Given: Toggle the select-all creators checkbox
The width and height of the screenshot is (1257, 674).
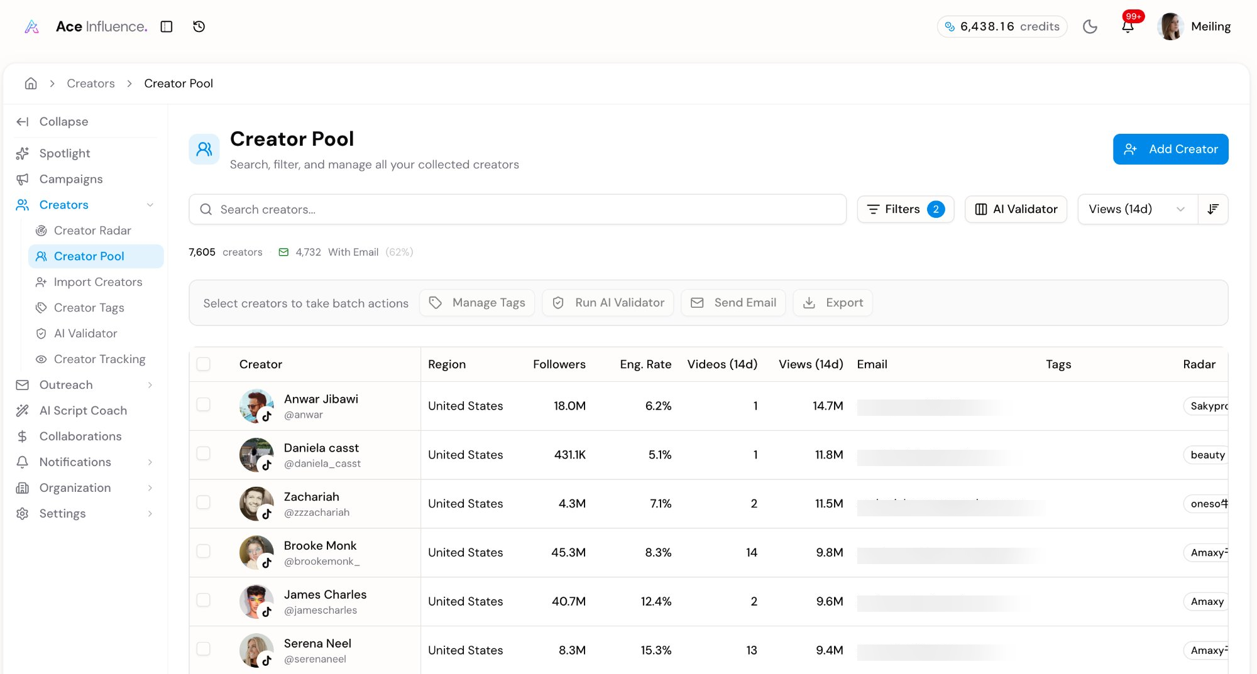Looking at the screenshot, I should pyautogui.click(x=203, y=364).
